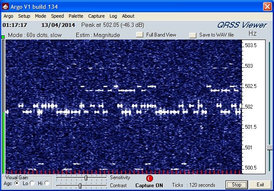Viewport: 274px width, 191px height.
Task: Click the 503 frequency scale label
Action: 249,66
